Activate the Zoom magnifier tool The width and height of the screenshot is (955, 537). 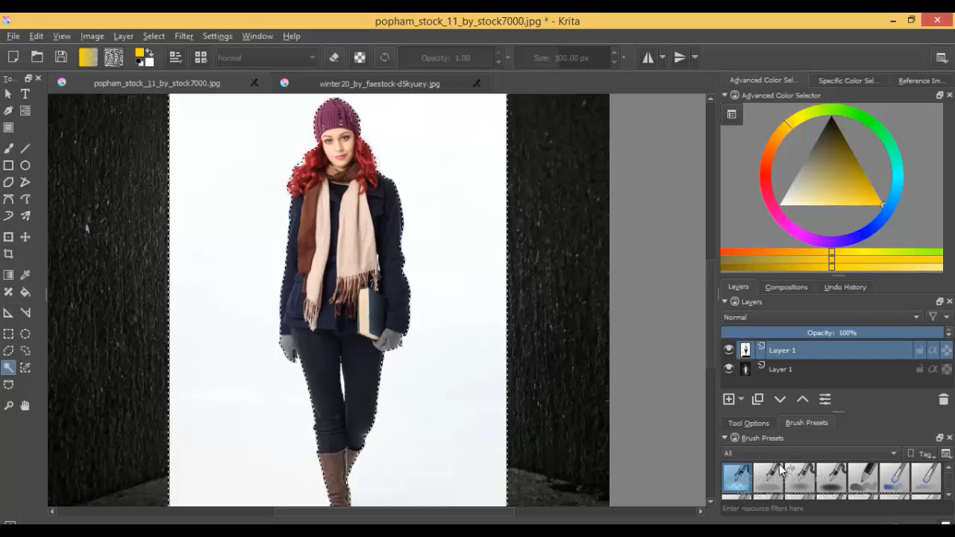click(8, 406)
